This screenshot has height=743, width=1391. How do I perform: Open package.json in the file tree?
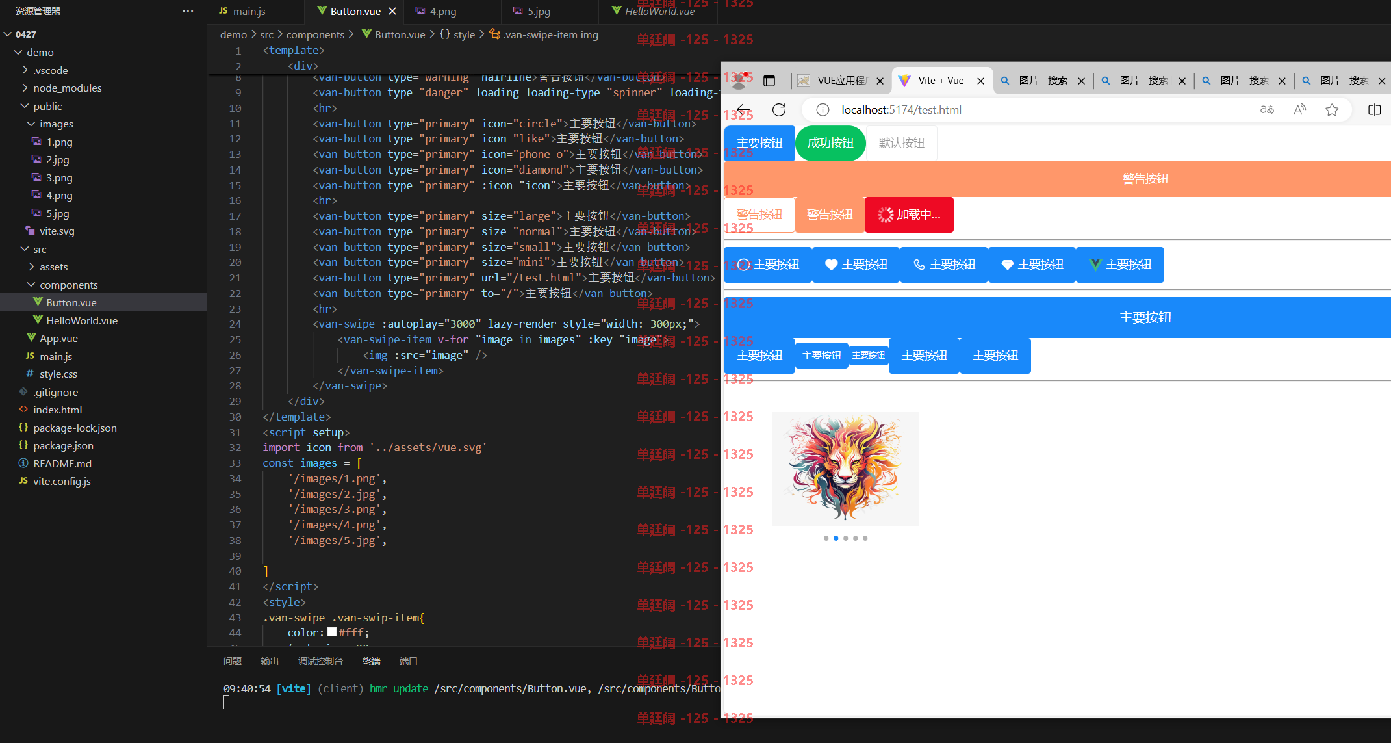[x=63, y=445]
